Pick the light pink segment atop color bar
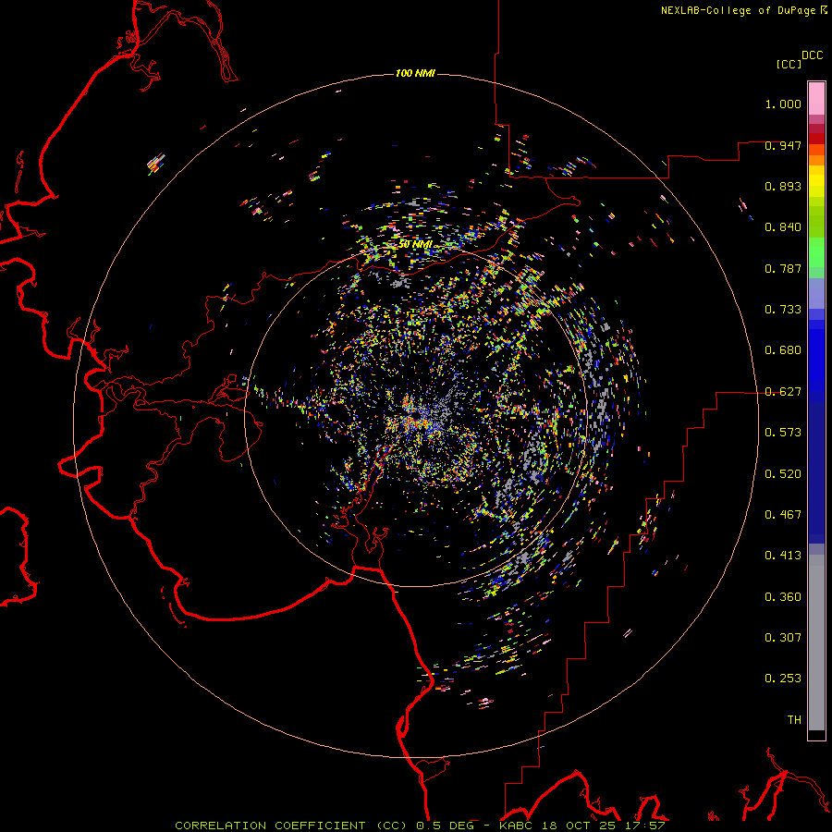 [816, 99]
